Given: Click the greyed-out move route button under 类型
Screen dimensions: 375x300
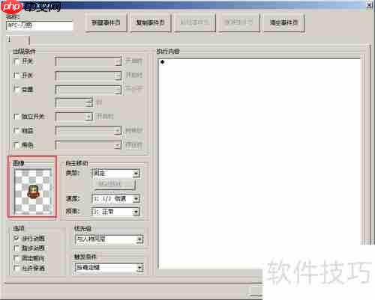Looking at the screenshot, I should pos(114,184).
